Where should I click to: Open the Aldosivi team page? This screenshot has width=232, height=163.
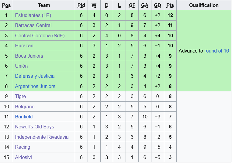[x=23, y=157]
